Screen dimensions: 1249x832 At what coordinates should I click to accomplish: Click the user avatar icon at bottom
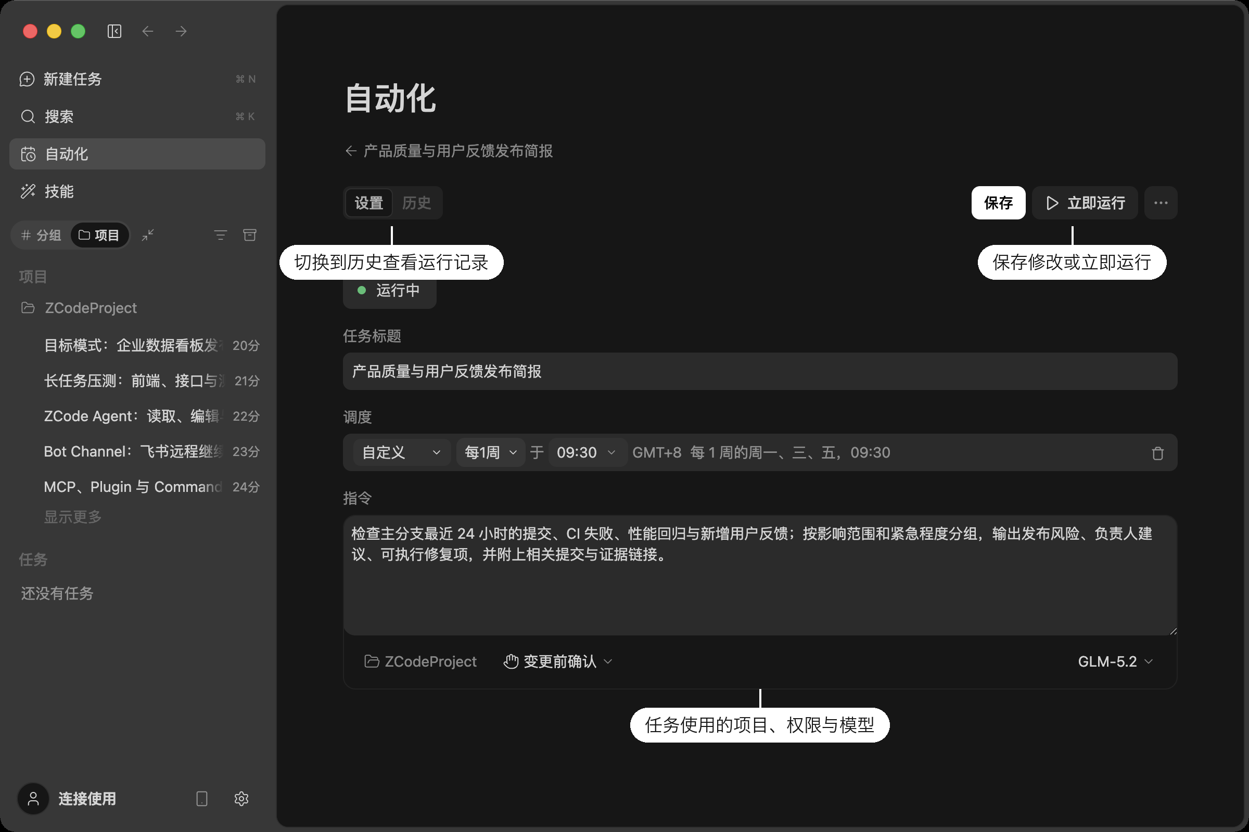(x=33, y=799)
